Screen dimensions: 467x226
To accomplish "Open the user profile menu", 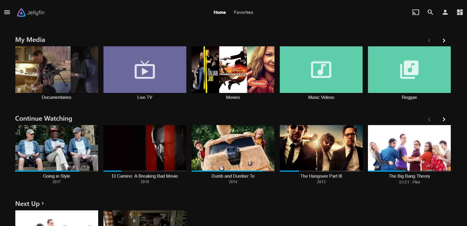I will pos(445,12).
